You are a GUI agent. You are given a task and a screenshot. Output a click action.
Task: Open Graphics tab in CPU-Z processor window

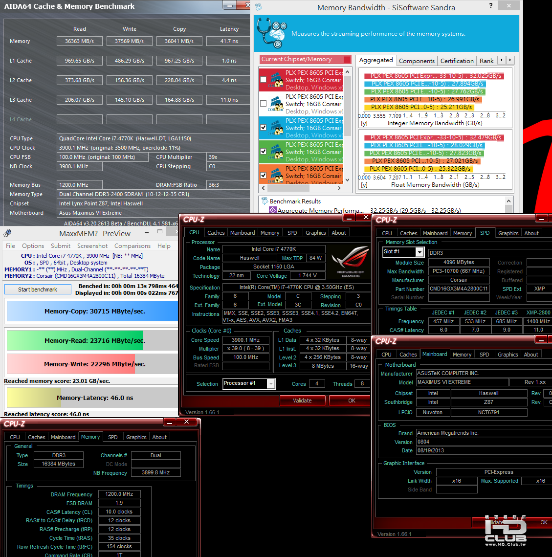(315, 233)
